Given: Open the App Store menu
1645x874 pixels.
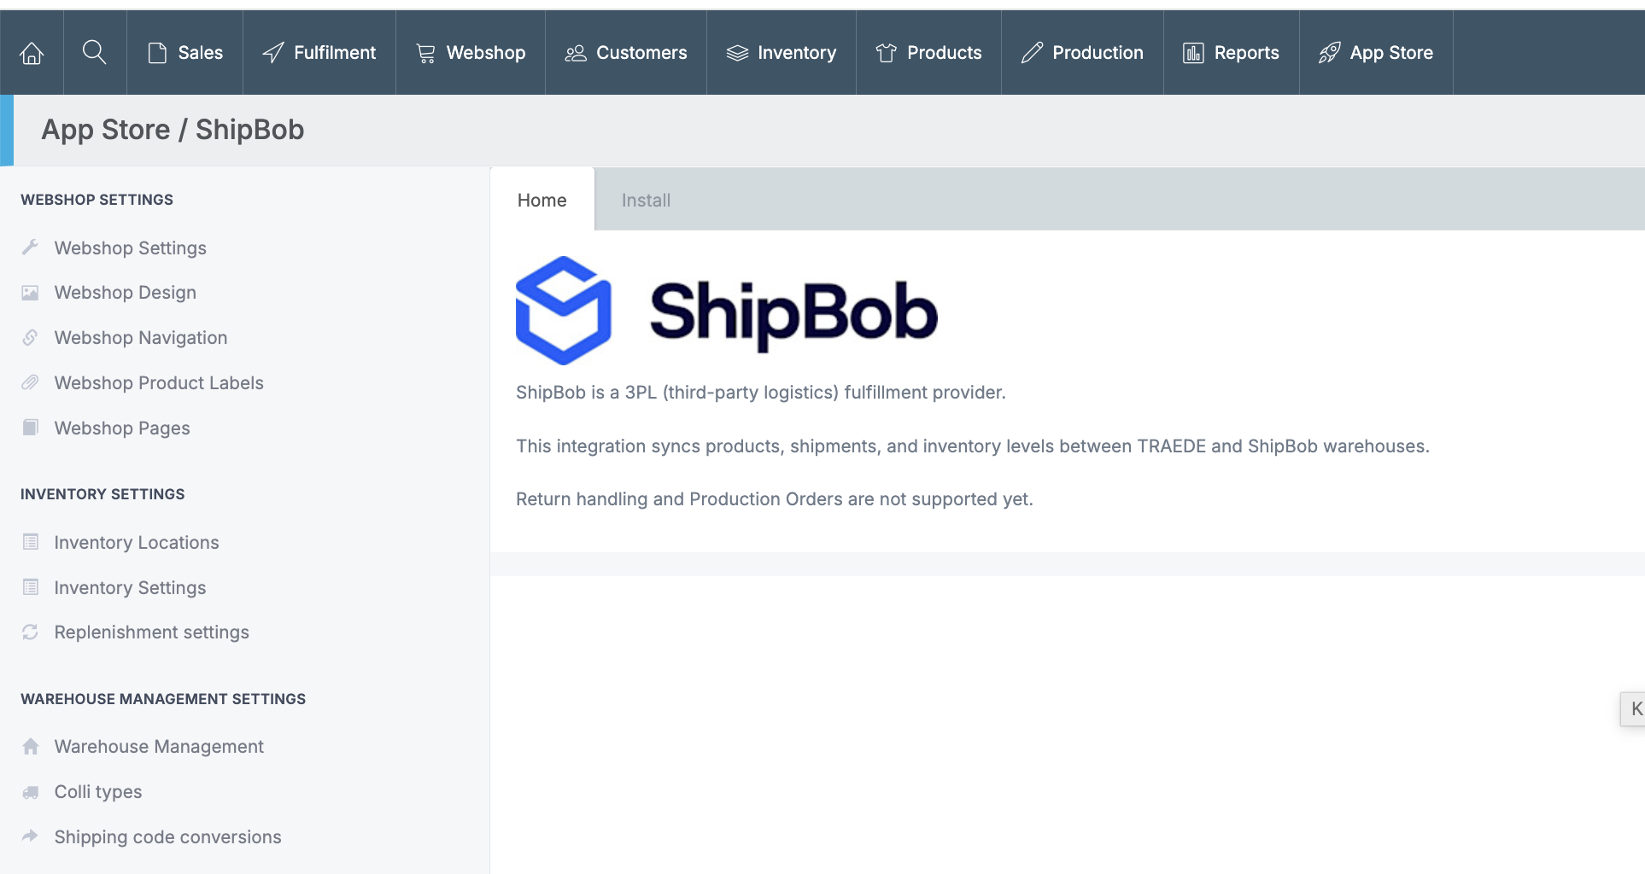Looking at the screenshot, I should [1377, 53].
